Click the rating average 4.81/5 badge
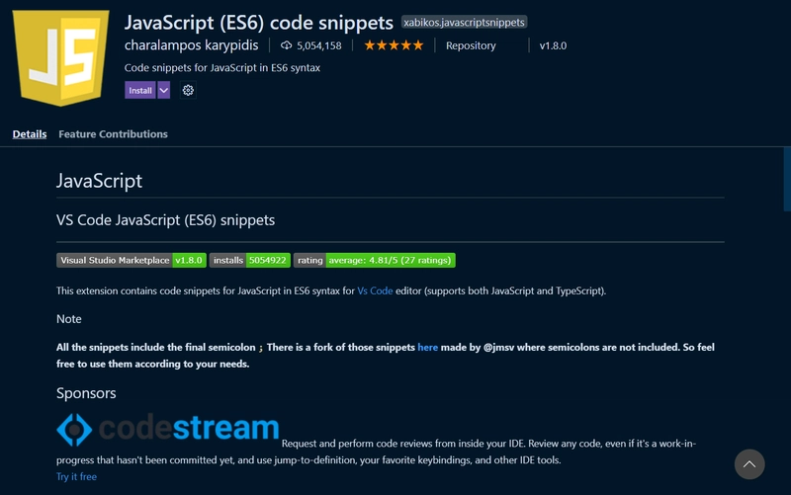 [375, 260]
